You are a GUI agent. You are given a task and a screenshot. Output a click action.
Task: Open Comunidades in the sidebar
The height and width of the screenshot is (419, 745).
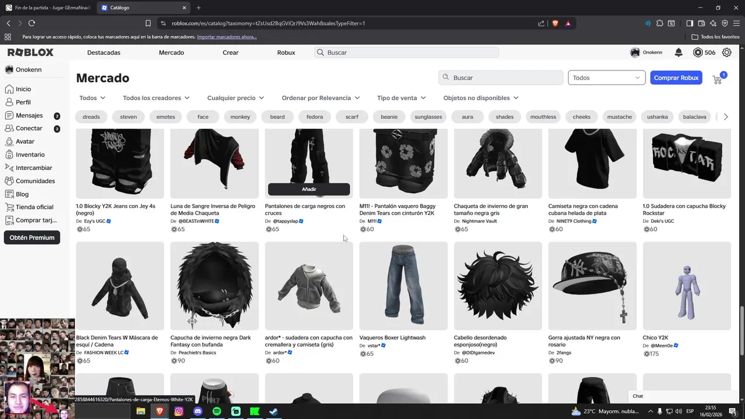(35, 181)
